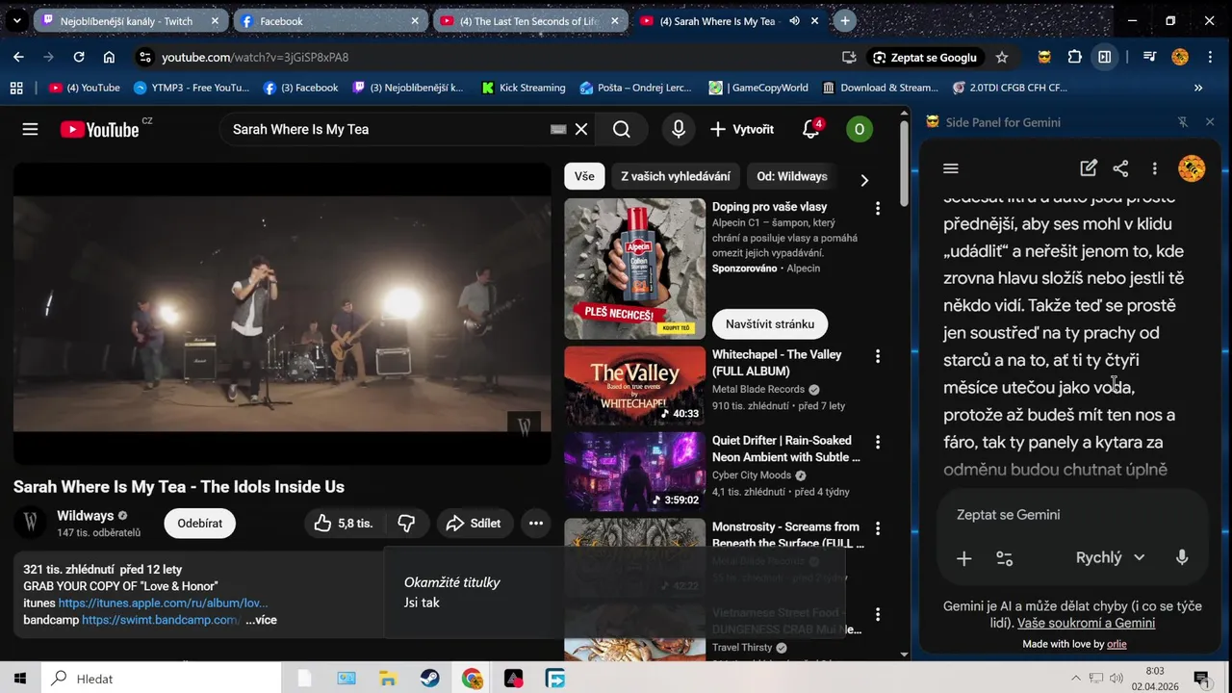This screenshot has width=1232, height=693.
Task: Go to the YouTube home logo
Action: pyautogui.click(x=100, y=129)
